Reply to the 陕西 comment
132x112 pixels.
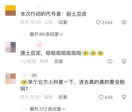click(x=58, y=61)
